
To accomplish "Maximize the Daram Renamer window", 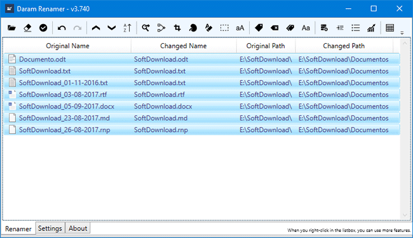I will [x=374, y=9].
